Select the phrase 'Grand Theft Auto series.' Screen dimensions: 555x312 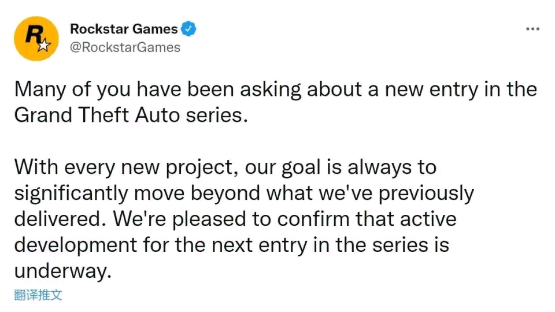click(131, 115)
